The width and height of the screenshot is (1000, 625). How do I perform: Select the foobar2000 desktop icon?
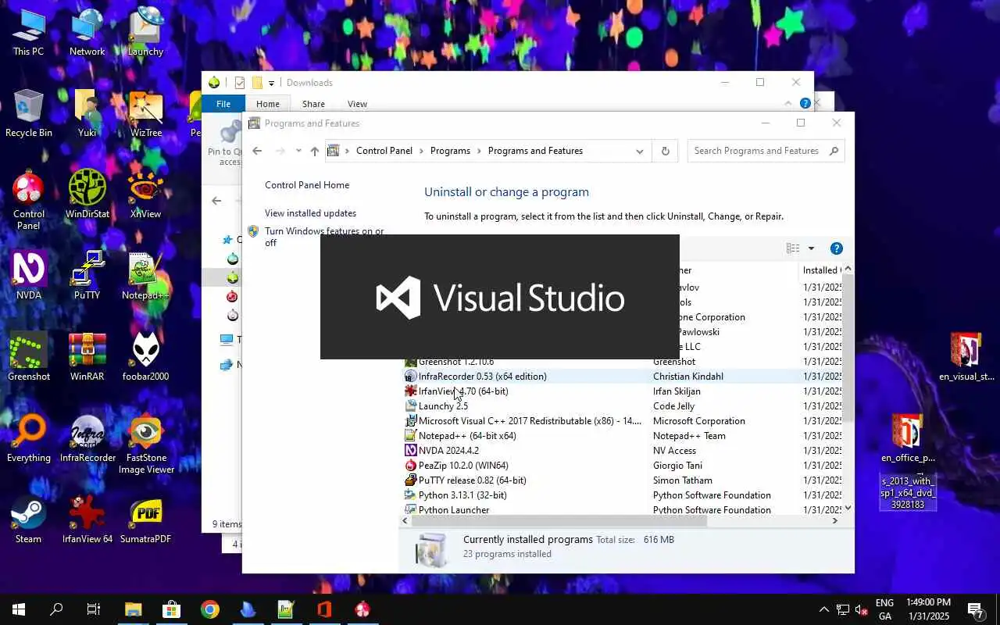pos(145,358)
